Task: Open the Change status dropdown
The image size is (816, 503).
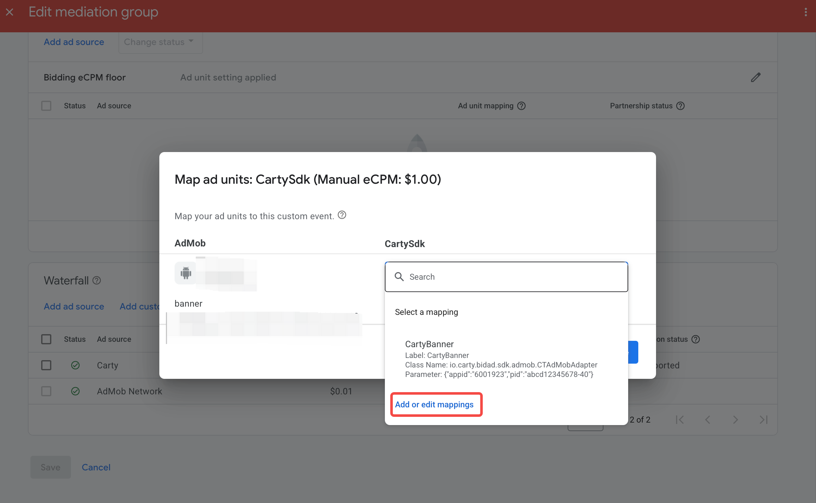Action: [x=160, y=42]
